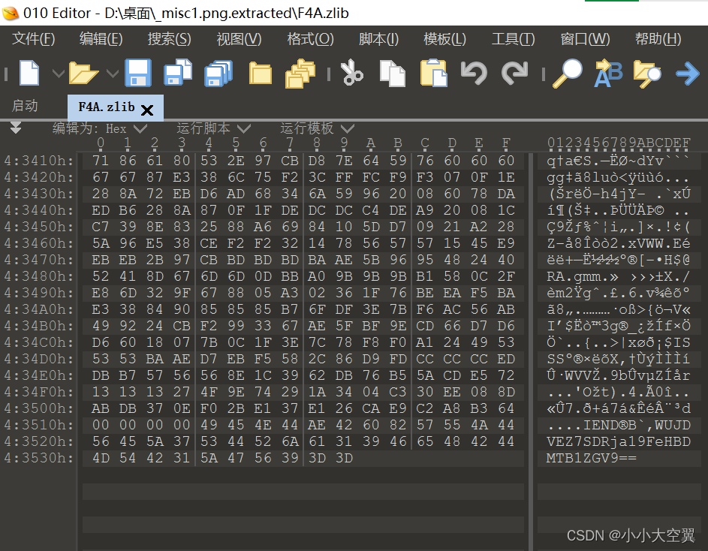The width and height of the screenshot is (708, 551).
Task: Click address label 4:3480h:
Action: coord(39,276)
